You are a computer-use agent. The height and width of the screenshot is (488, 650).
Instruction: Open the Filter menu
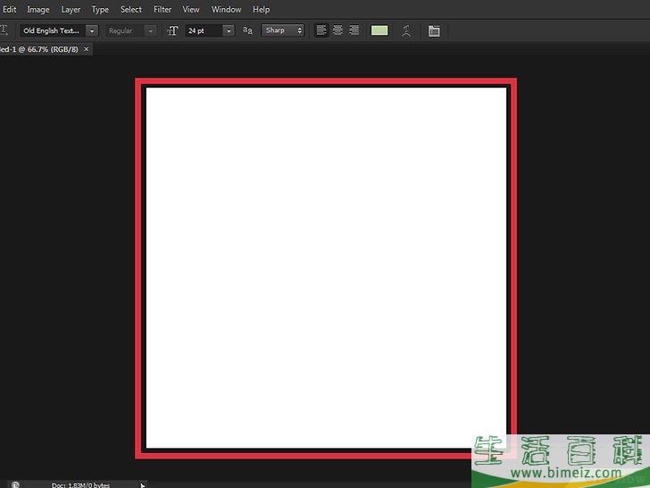pyautogui.click(x=162, y=9)
